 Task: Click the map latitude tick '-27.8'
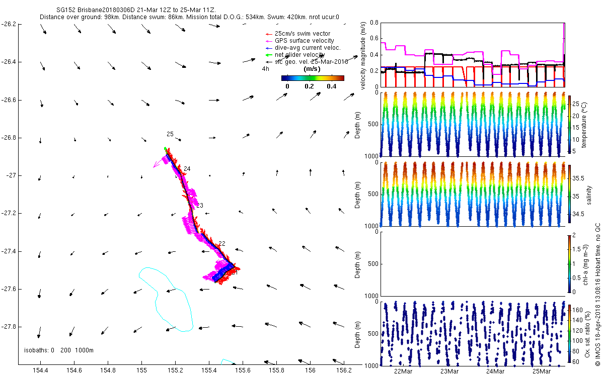click(x=8, y=327)
